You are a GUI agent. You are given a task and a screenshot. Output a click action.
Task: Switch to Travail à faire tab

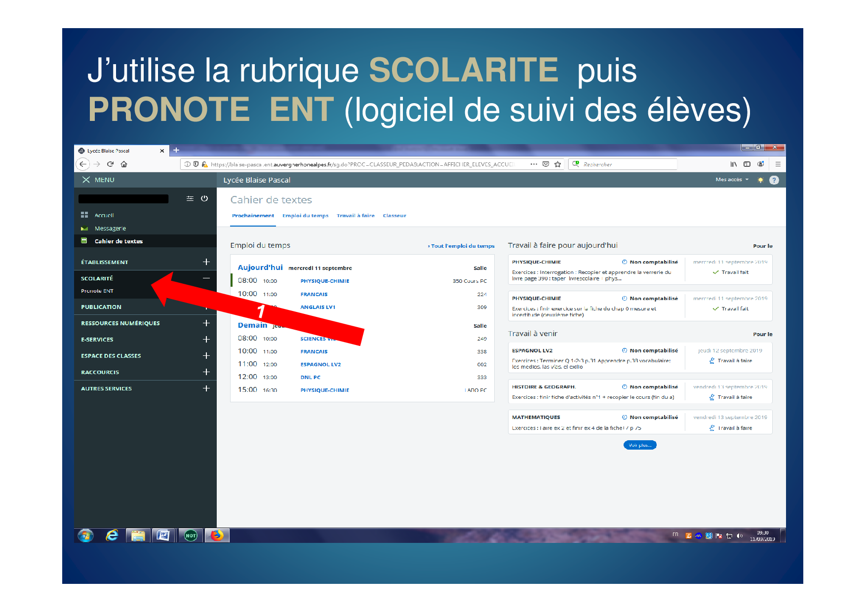[x=355, y=216]
